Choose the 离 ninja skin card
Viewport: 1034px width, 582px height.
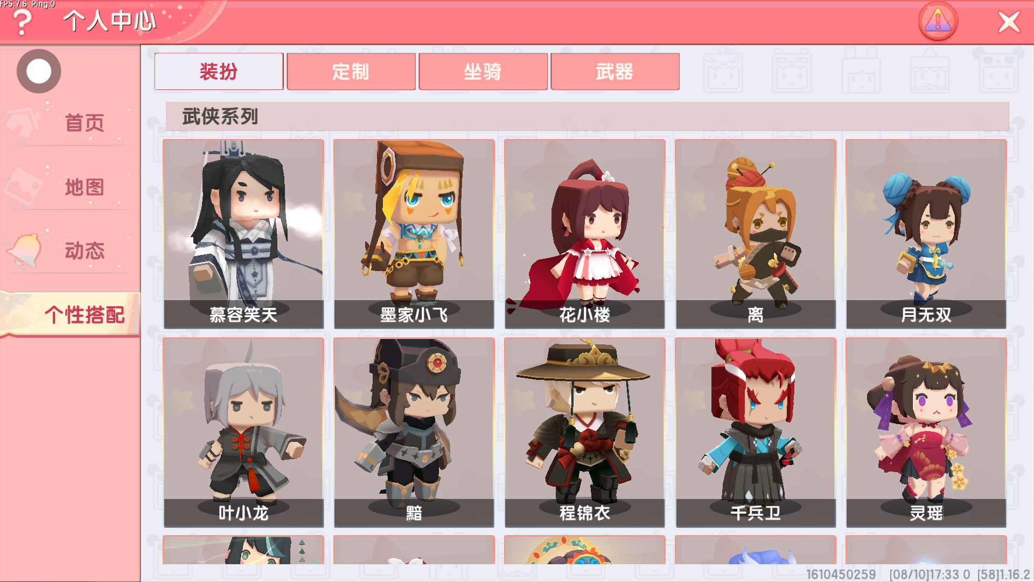[x=756, y=234]
